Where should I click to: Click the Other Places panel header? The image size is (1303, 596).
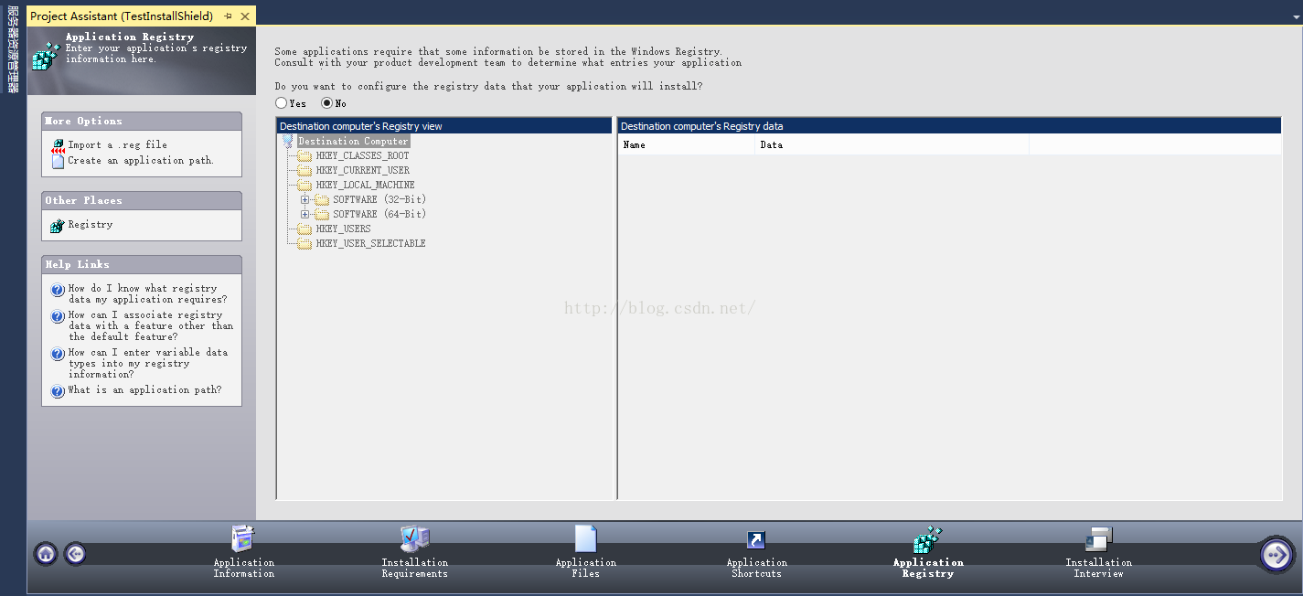pyautogui.click(x=142, y=200)
